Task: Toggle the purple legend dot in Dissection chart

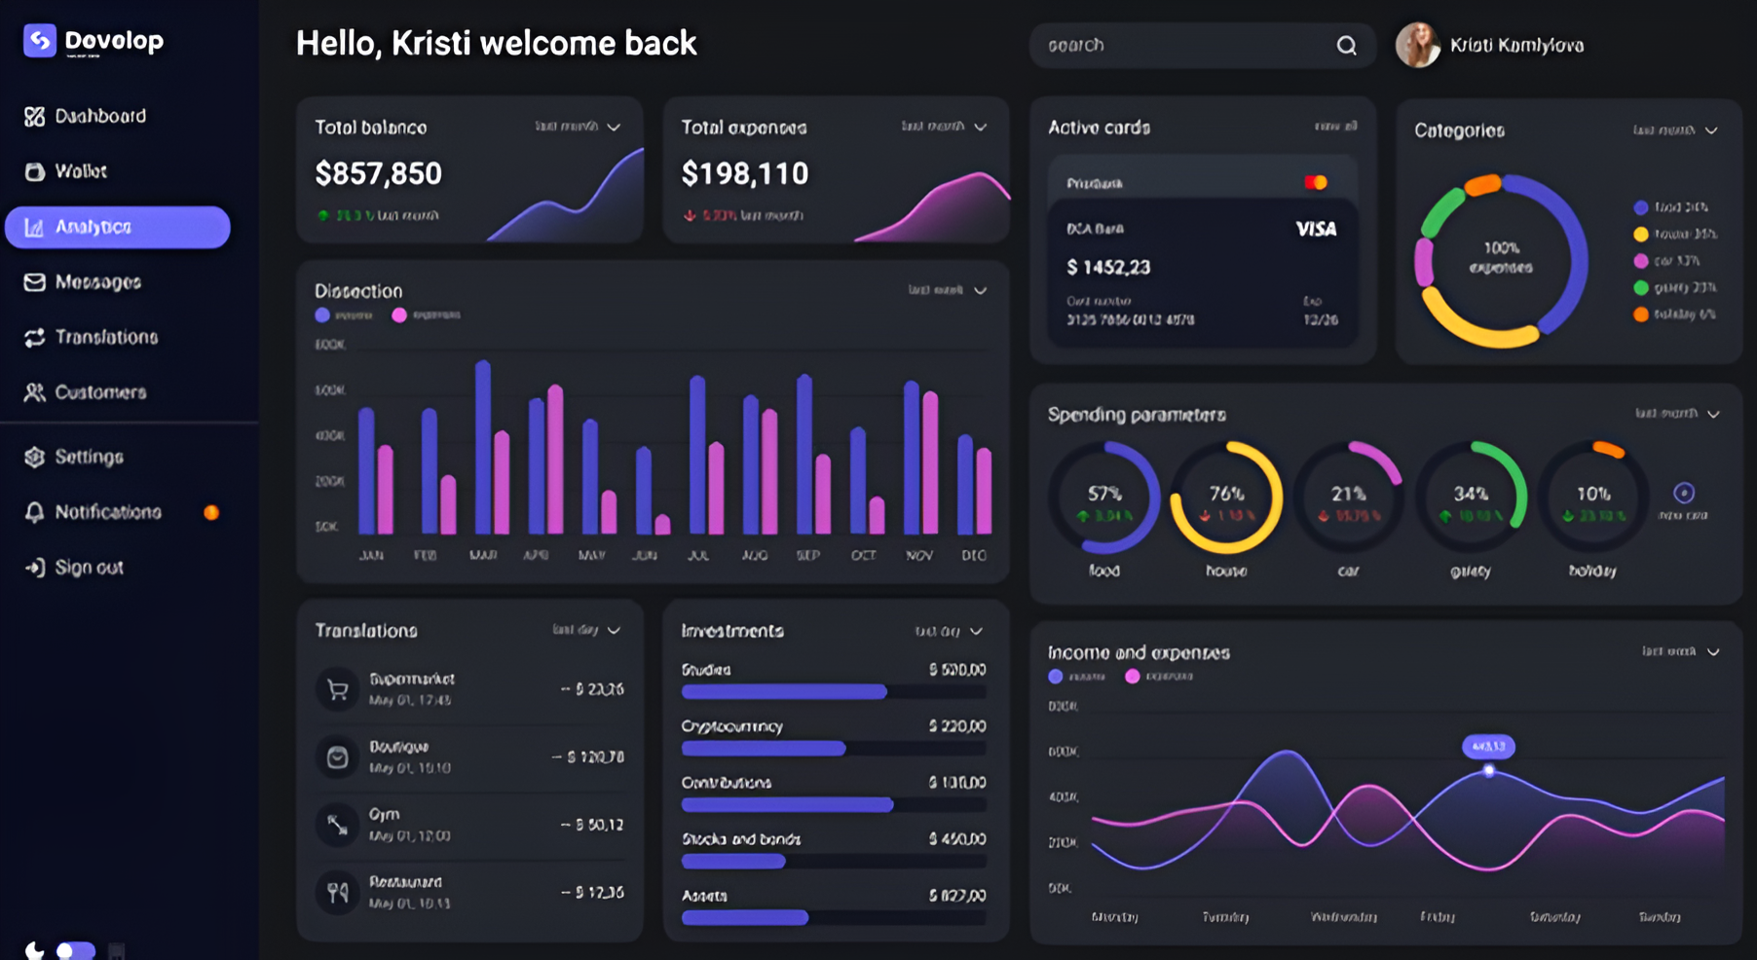Action: (322, 315)
